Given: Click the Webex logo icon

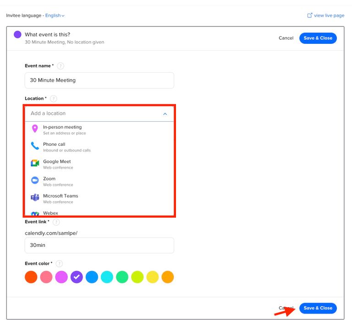Looking at the screenshot, I should [x=35, y=213].
